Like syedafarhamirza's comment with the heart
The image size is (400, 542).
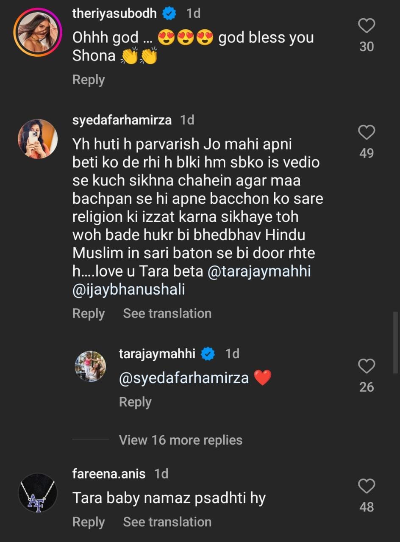(367, 133)
